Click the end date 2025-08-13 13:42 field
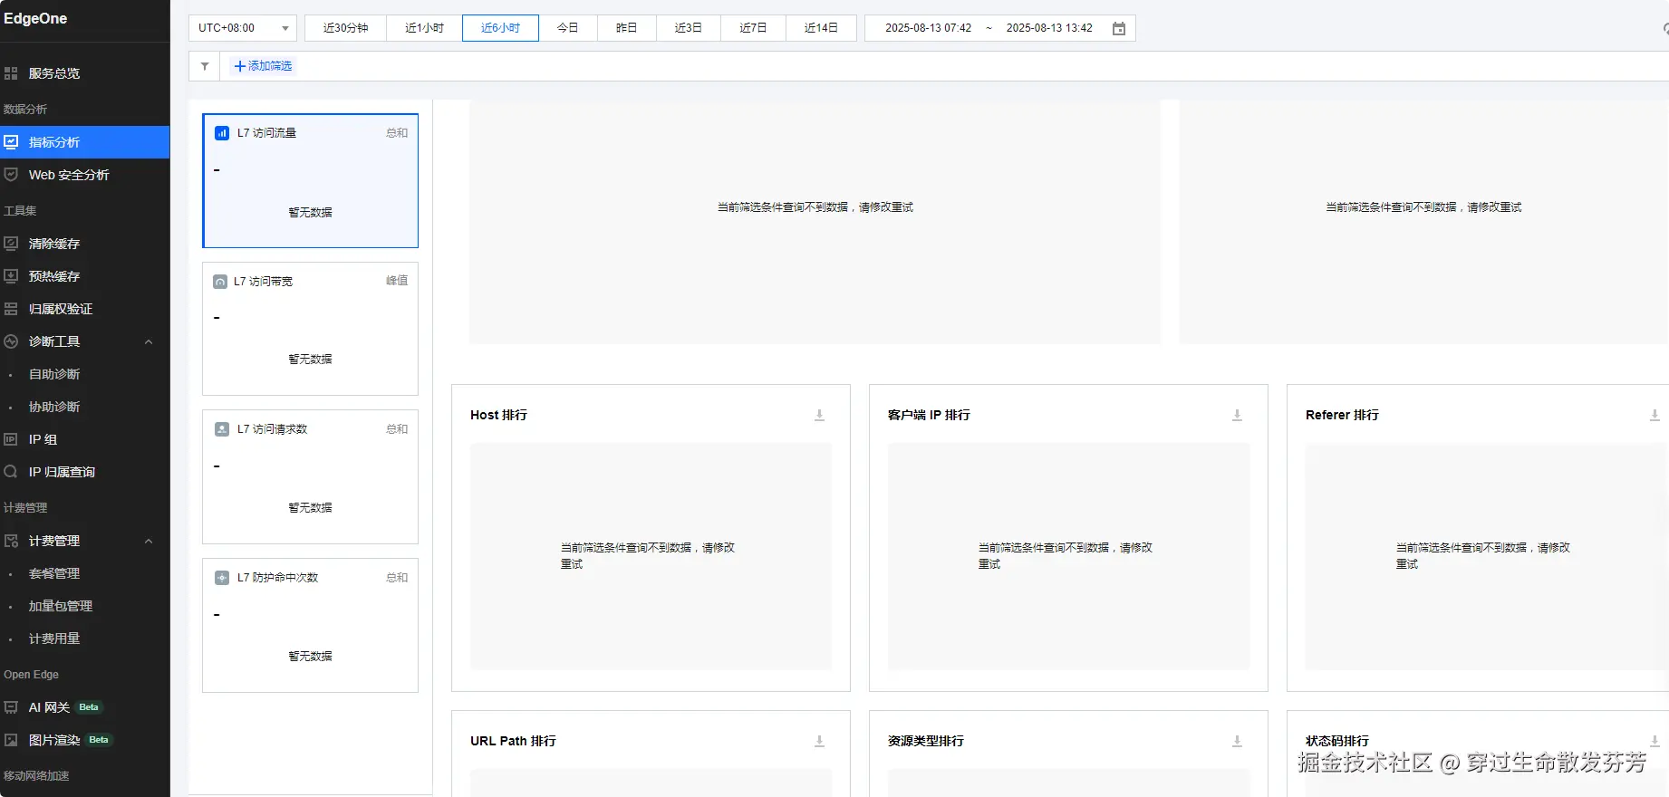Screen dimensions: 1669x797 pyautogui.click(x=1049, y=28)
